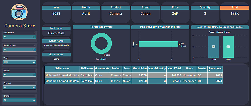Select the Canon bar in brand chart
This screenshot has width=251, height=106.
pyautogui.click(x=214, y=47)
